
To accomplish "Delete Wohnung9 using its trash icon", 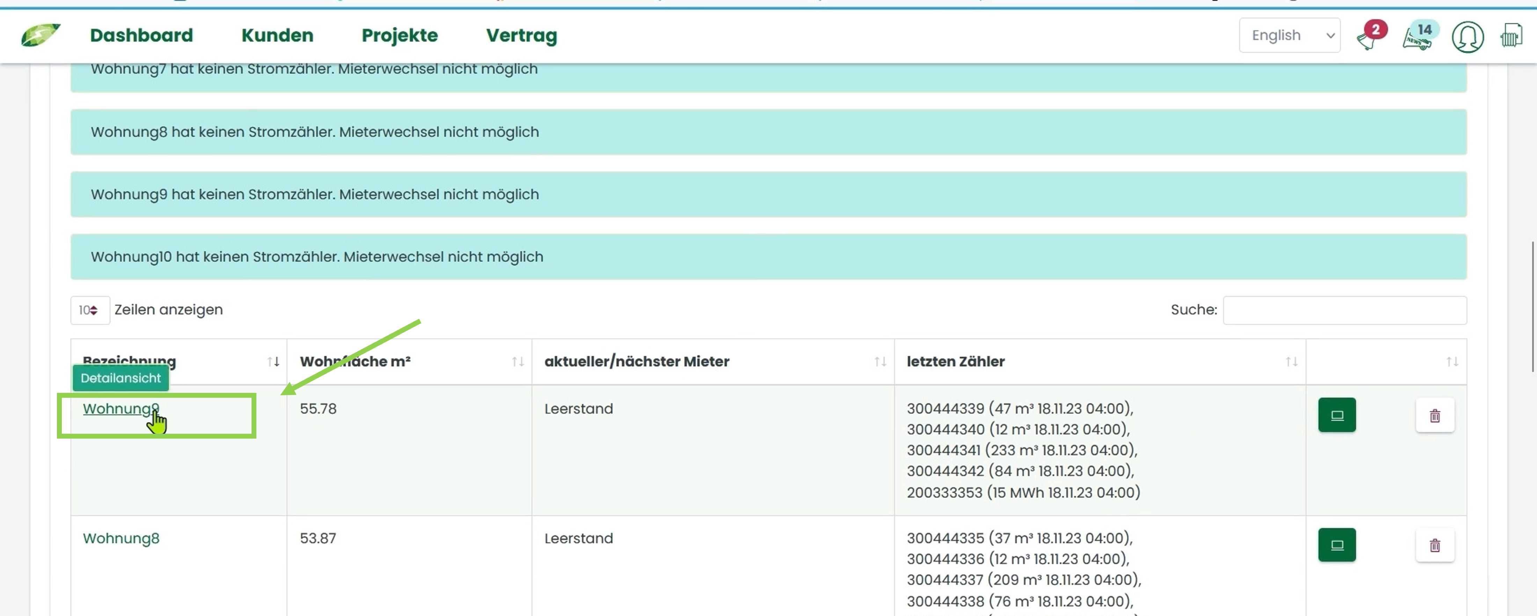I will coord(1435,416).
